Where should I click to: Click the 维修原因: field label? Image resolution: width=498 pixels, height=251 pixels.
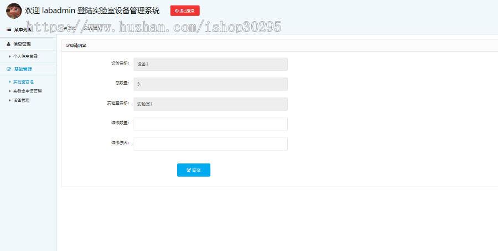point(120,143)
